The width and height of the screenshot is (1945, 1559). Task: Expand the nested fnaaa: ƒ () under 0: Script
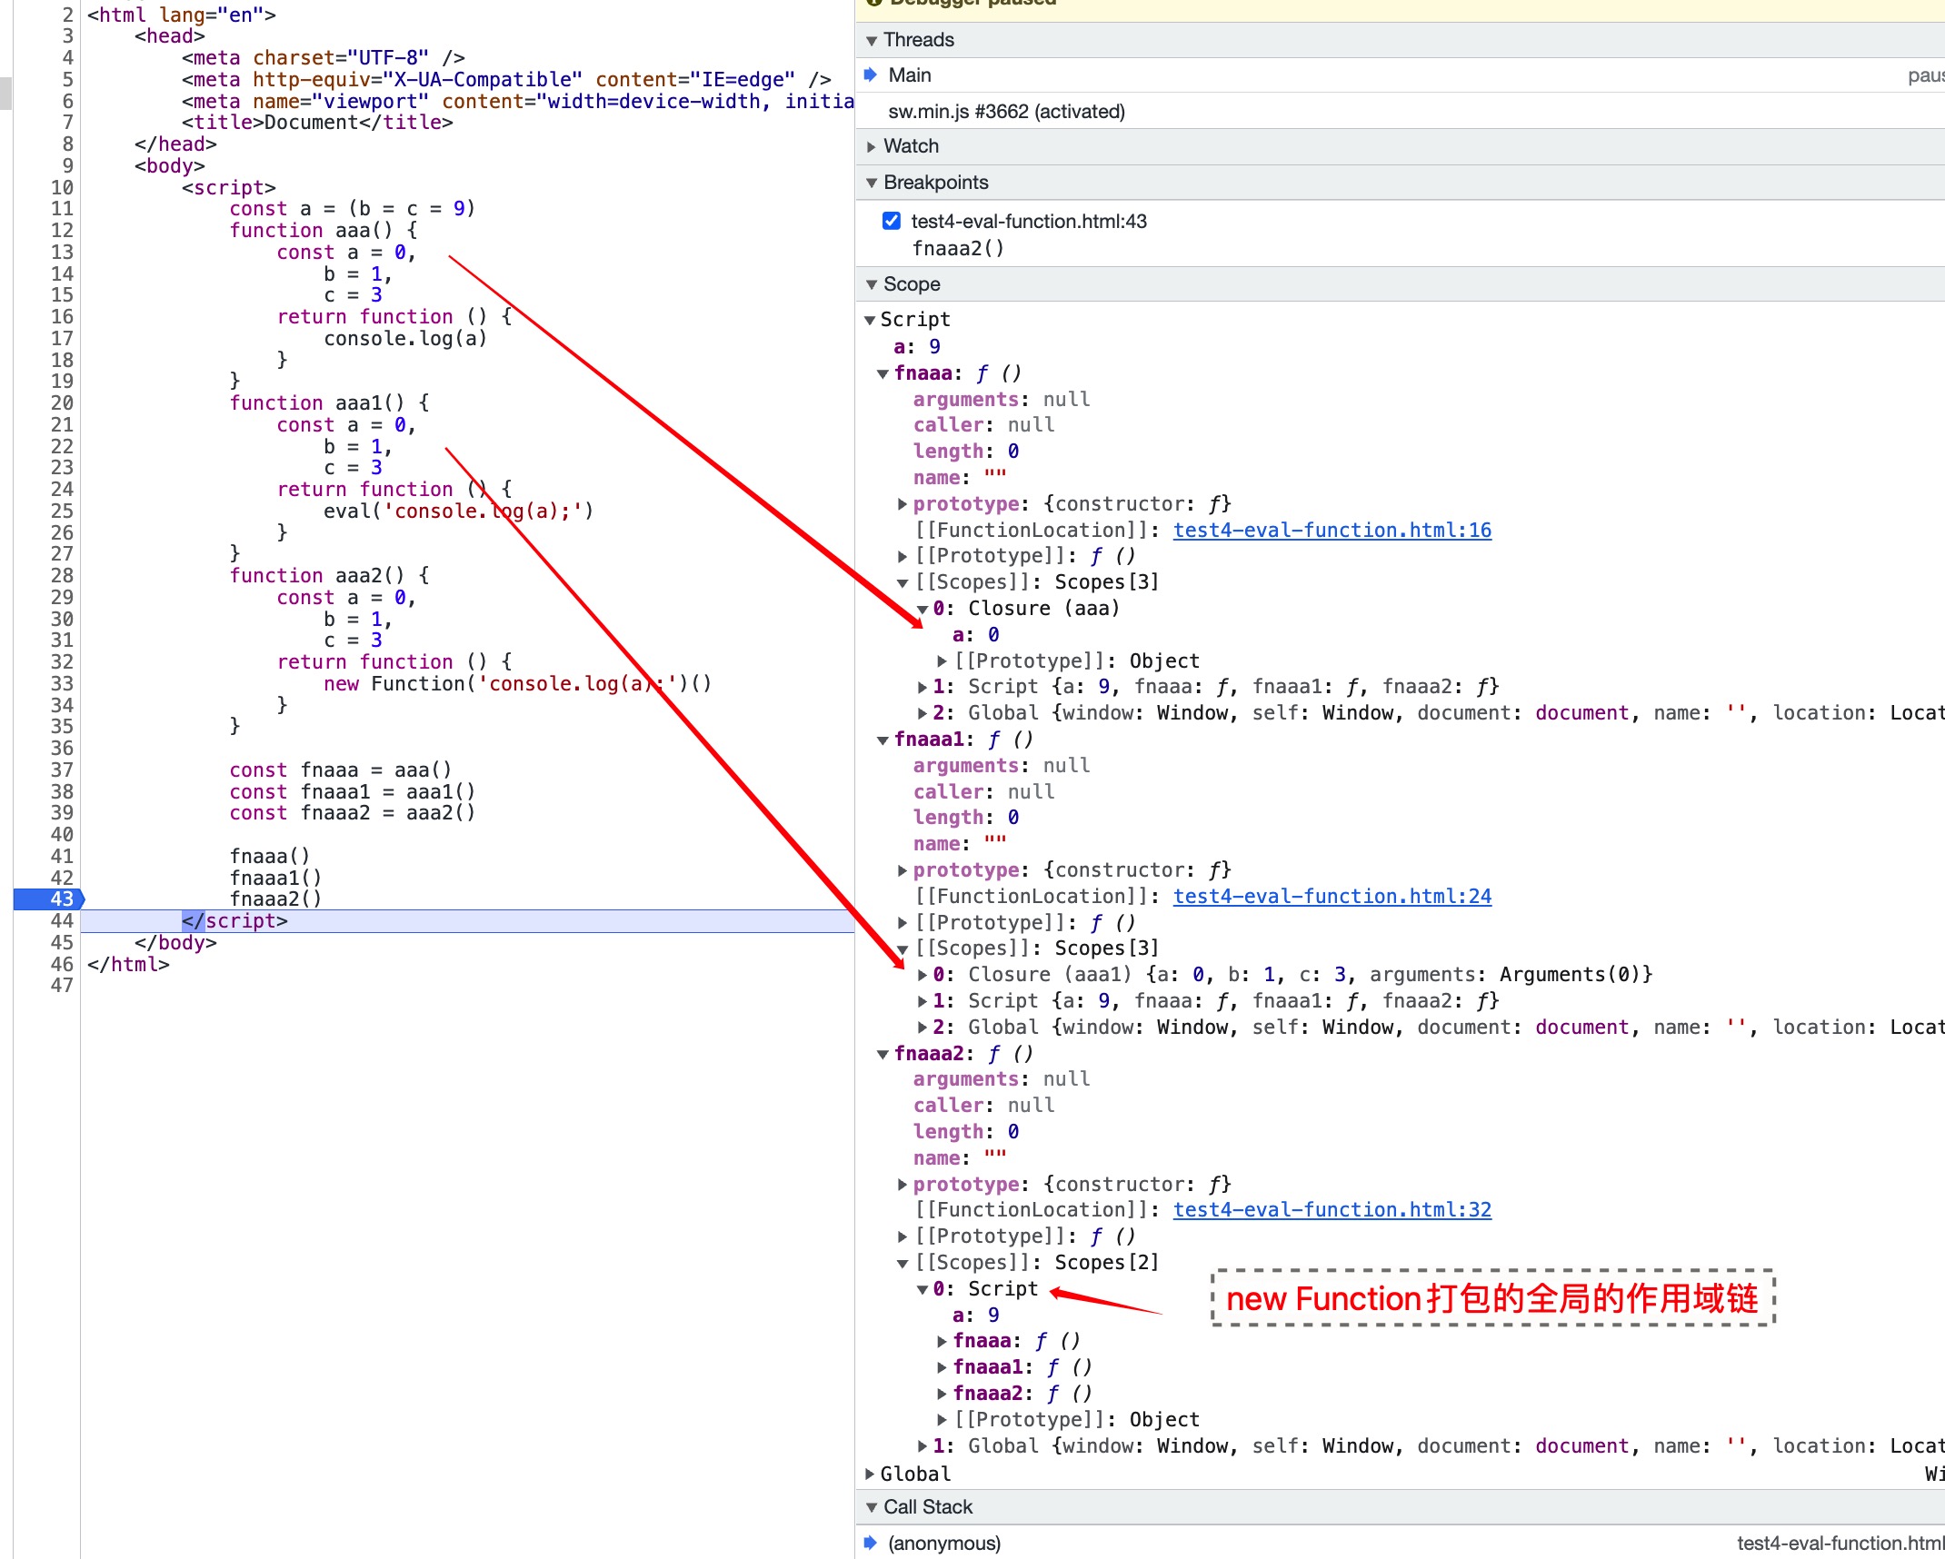coord(943,1341)
